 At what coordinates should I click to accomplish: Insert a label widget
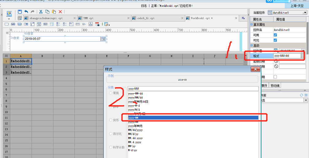pos(13,24)
